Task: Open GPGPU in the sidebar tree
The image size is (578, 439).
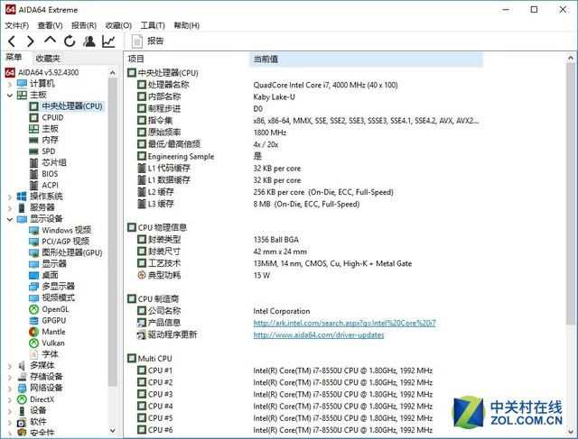Action: pyautogui.click(x=54, y=320)
